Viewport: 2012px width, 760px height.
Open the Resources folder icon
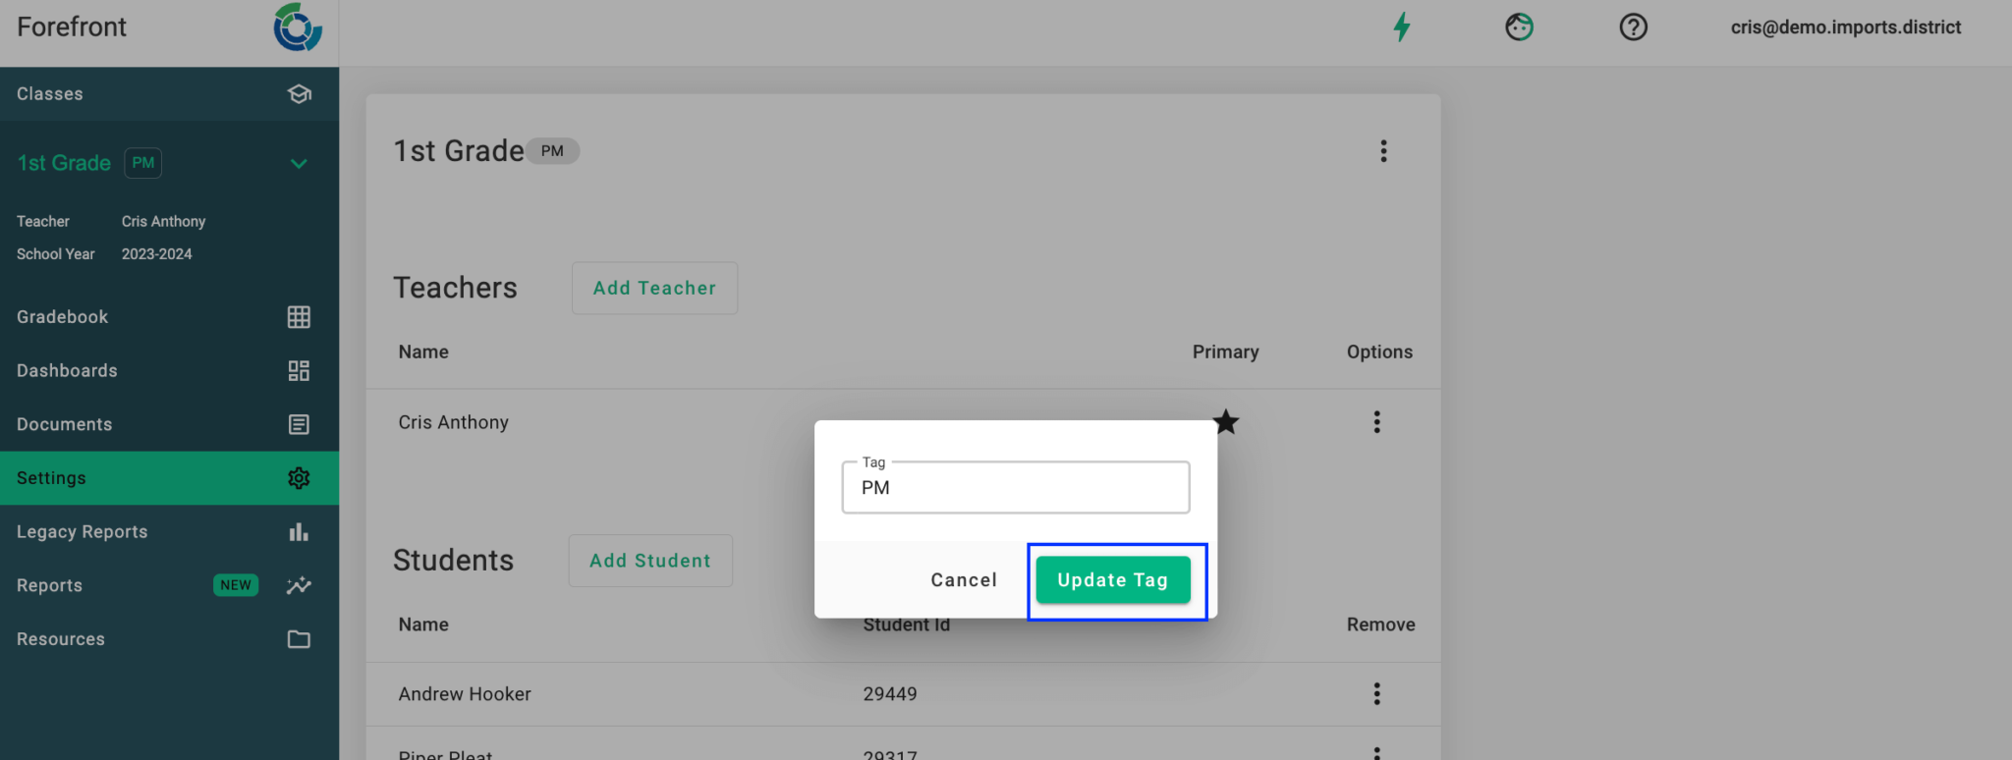(299, 638)
